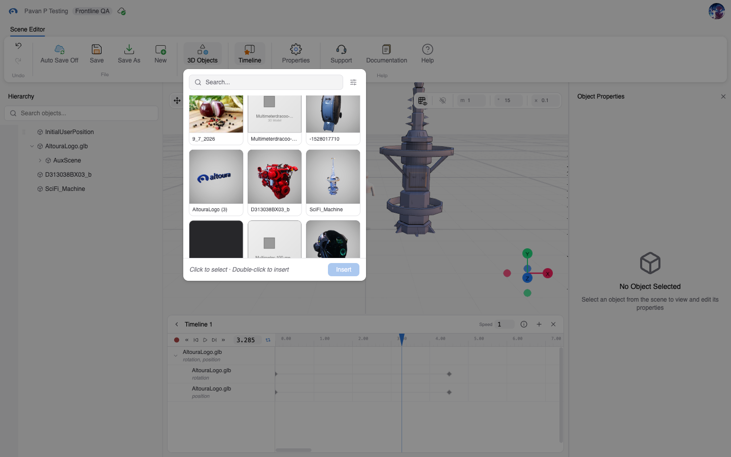Open Support headset icon
Viewport: 731px width, 457px height.
(x=341, y=49)
